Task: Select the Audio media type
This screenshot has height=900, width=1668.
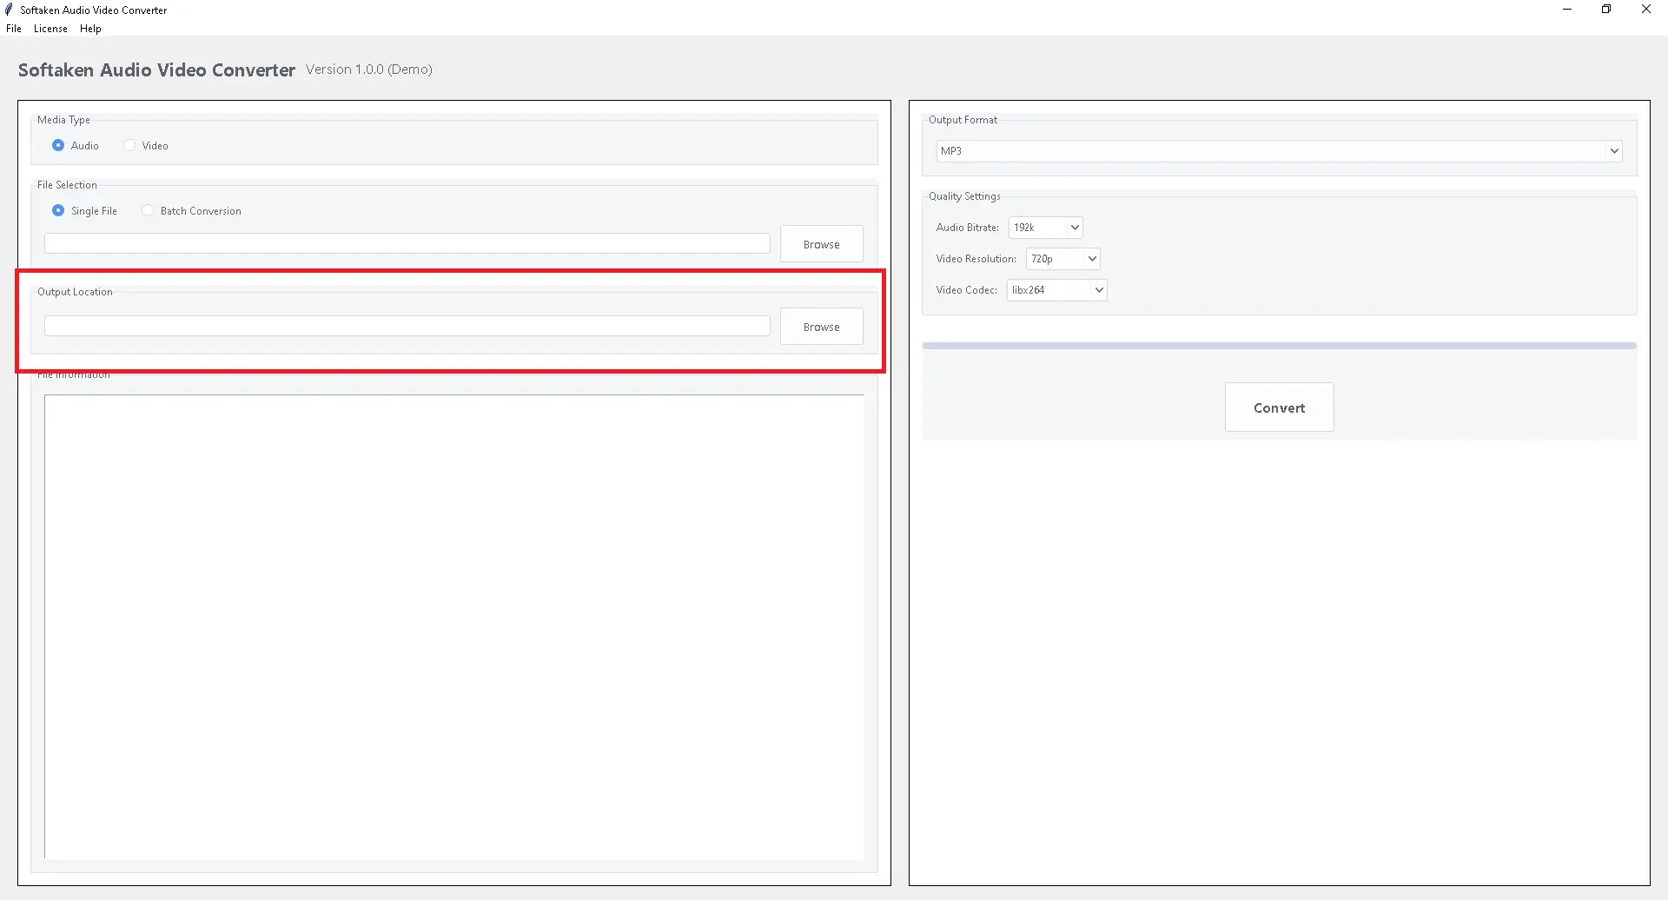Action: pos(58,146)
